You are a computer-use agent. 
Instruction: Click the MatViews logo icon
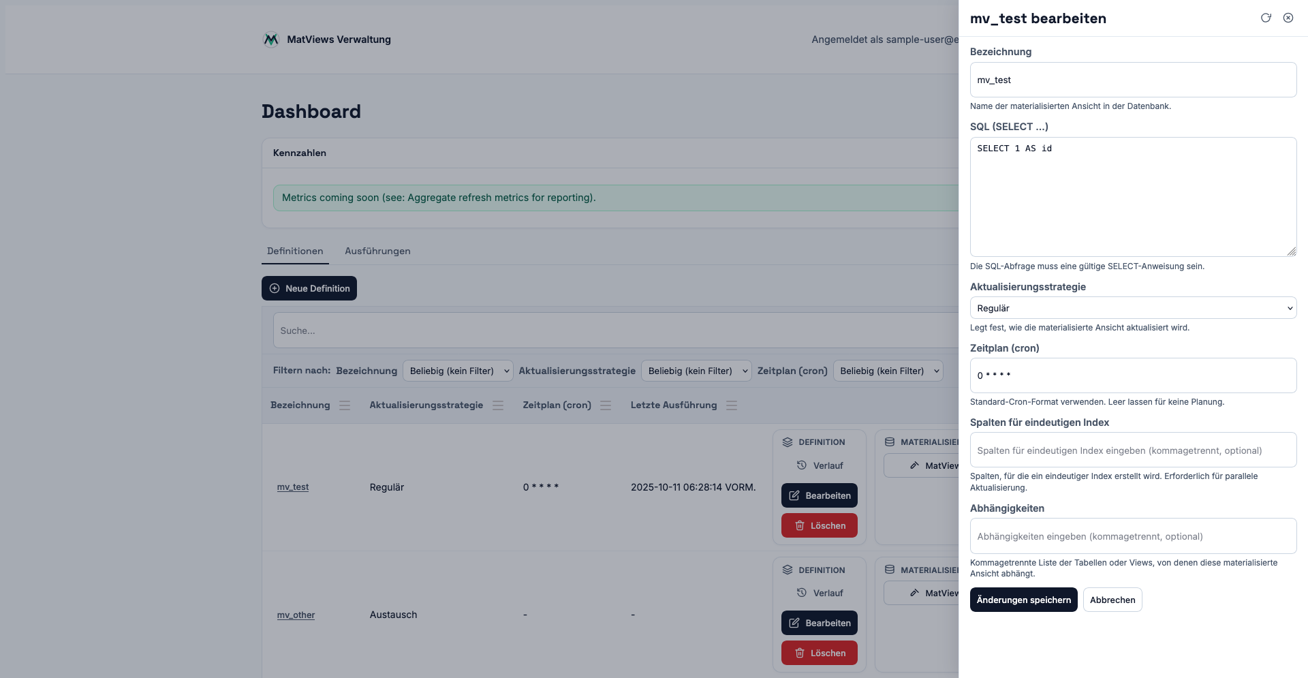(271, 40)
